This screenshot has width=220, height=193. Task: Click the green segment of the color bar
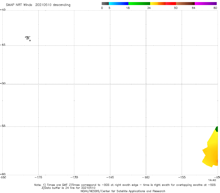coord(139,4)
